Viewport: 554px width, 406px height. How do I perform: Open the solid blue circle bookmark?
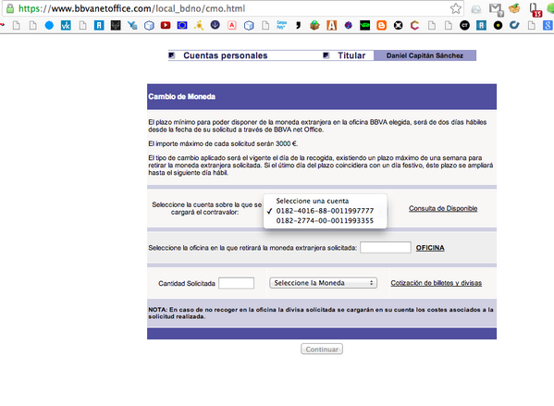click(49, 25)
